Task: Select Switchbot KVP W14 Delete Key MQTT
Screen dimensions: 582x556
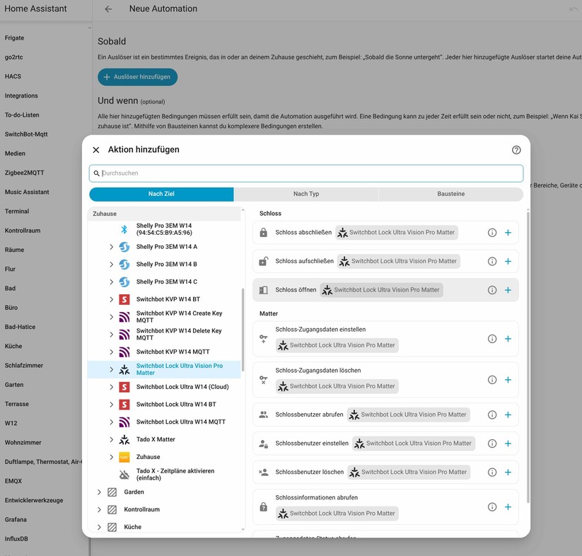Action: tap(165, 335)
